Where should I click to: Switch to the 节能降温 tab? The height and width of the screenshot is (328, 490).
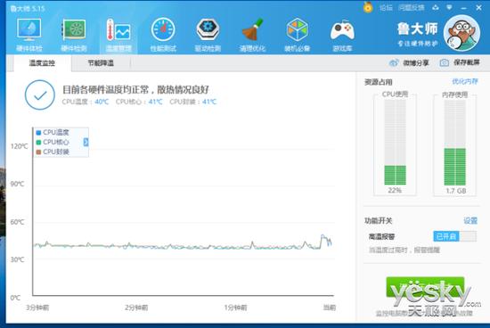pyautogui.click(x=101, y=63)
